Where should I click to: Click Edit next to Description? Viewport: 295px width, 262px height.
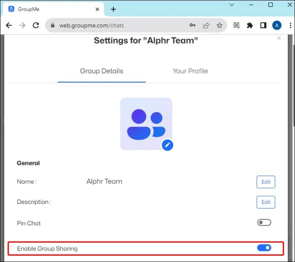tap(266, 202)
